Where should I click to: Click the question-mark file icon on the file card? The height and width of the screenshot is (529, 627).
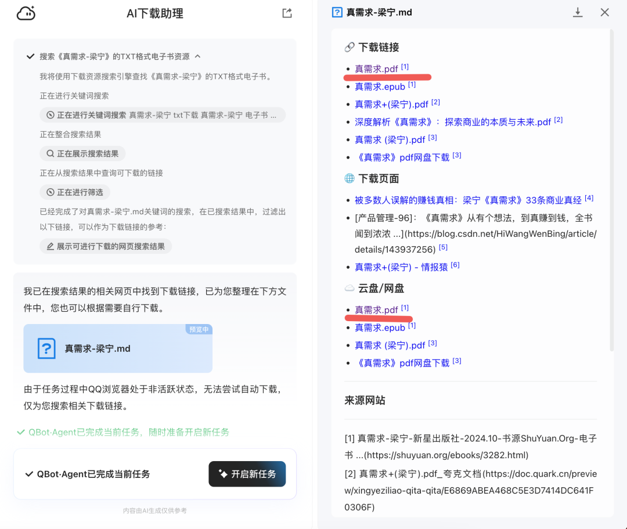46,348
